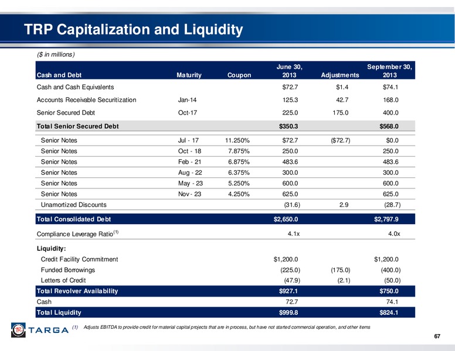This screenshot has width=455, height=351.
Task: Click the "Feb - 21" maturity cell
Action: coord(189,162)
